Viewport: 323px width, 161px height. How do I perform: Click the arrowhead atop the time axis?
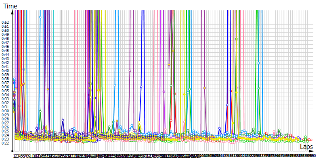point(13,12)
